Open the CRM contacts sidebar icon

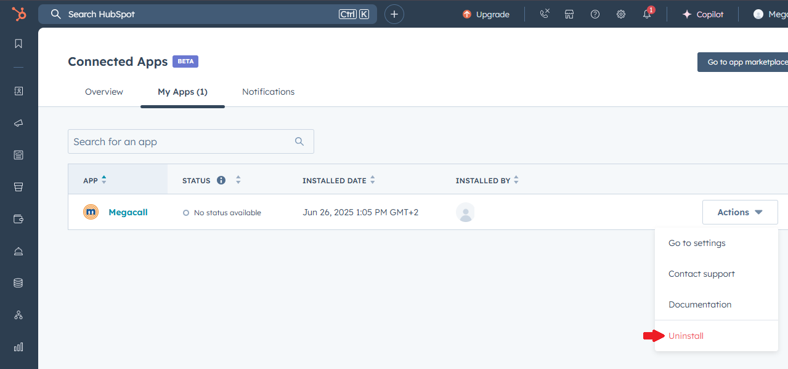point(18,91)
